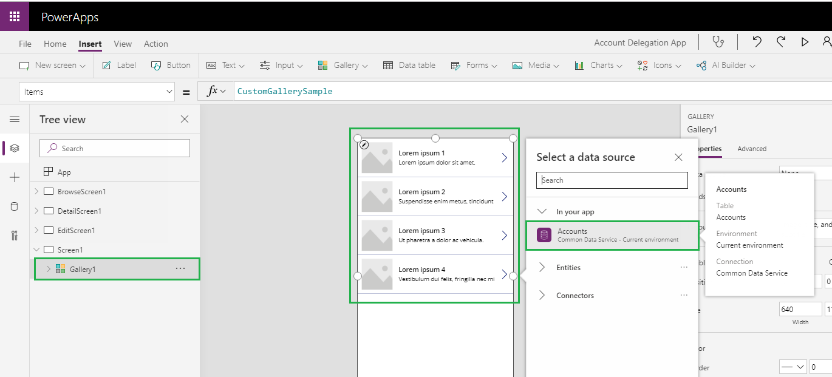Click the Tree view search field
The width and height of the screenshot is (832, 377).
point(115,148)
